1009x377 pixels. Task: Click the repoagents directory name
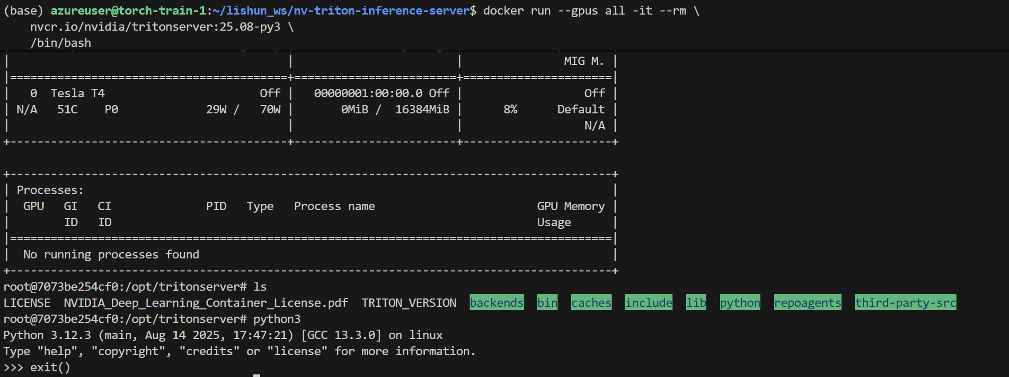[807, 303]
